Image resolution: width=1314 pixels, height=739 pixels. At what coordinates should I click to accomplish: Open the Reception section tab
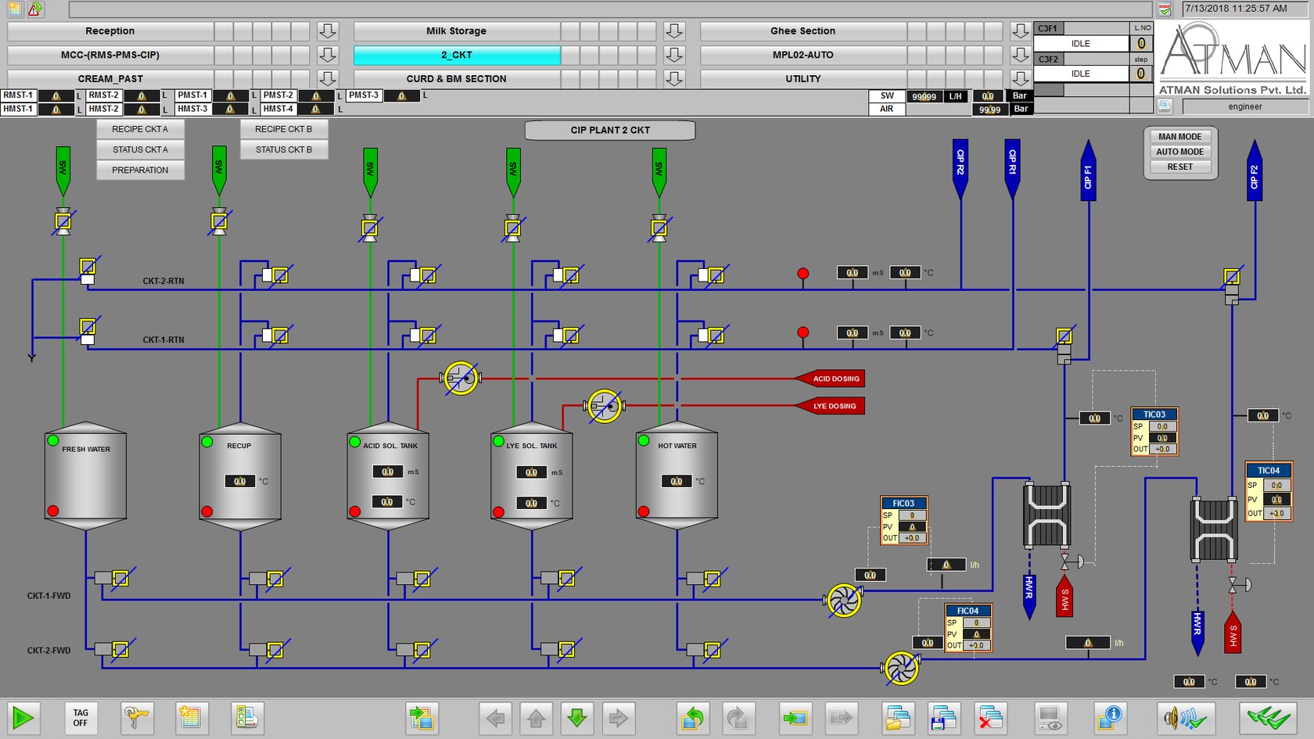tap(110, 31)
